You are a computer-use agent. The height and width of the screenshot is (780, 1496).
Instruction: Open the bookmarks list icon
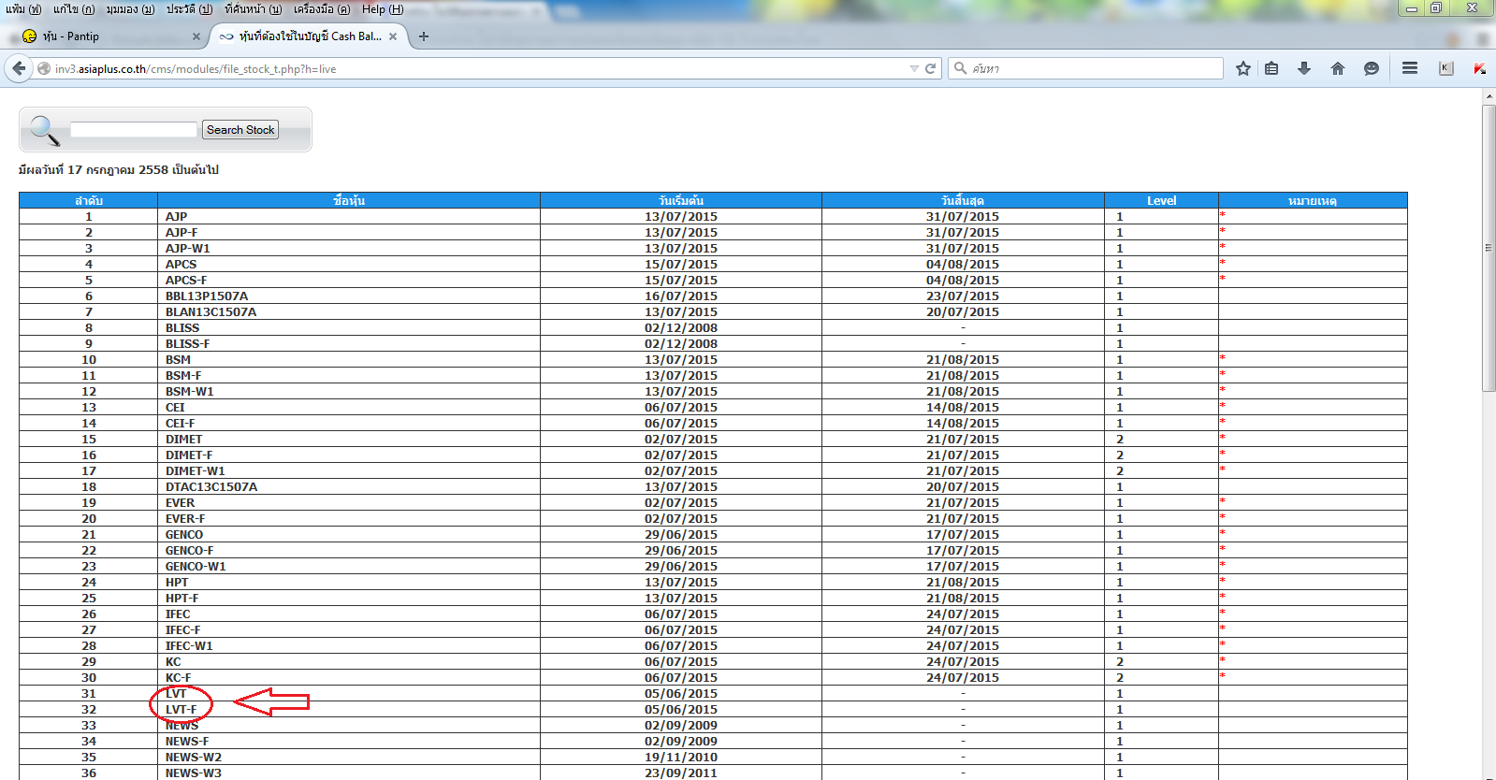click(x=1271, y=68)
